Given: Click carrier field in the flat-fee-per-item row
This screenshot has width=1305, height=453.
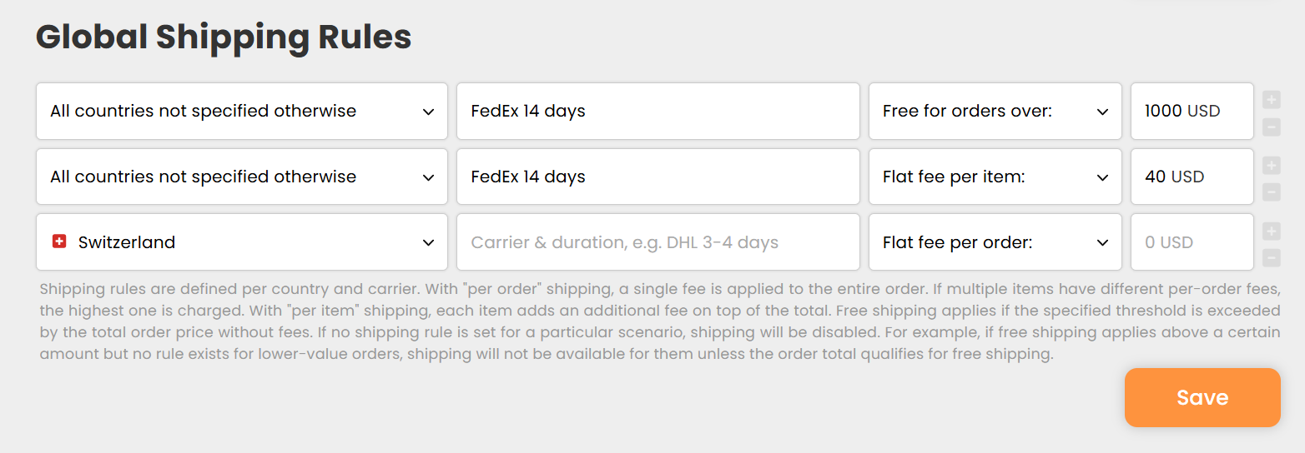Looking at the screenshot, I should pos(658,177).
